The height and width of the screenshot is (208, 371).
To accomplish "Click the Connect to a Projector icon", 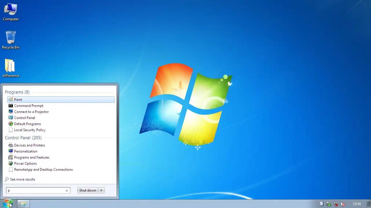I will tap(11, 112).
